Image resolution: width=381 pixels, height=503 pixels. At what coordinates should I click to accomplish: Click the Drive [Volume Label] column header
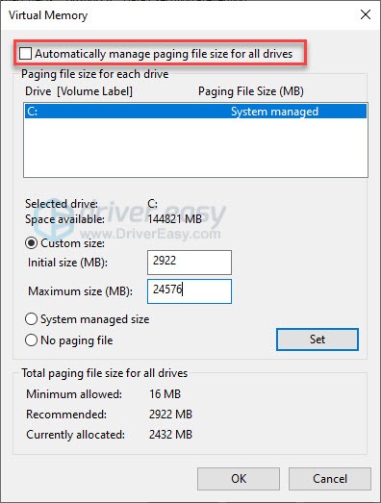79,91
